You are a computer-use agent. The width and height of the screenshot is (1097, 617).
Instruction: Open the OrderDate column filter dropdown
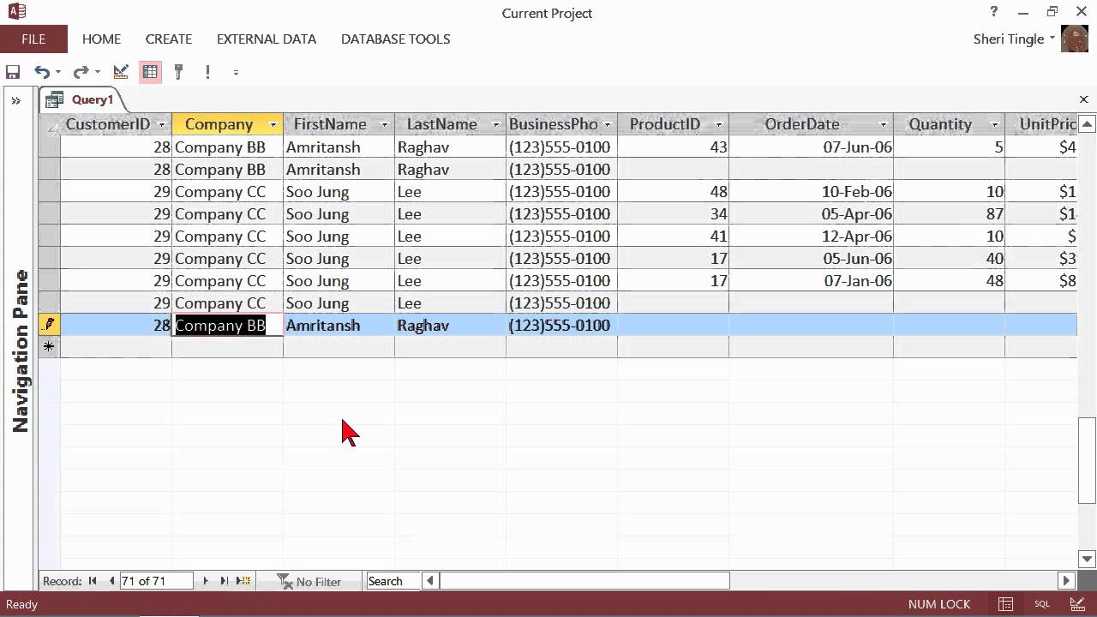point(884,124)
